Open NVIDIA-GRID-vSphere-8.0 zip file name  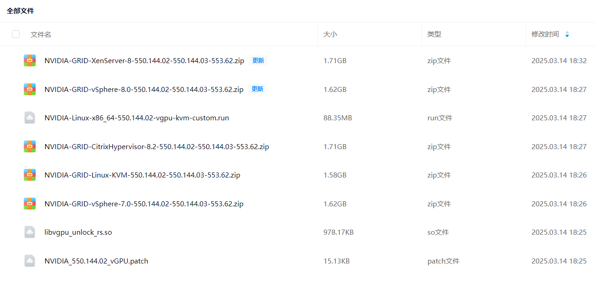click(x=144, y=89)
